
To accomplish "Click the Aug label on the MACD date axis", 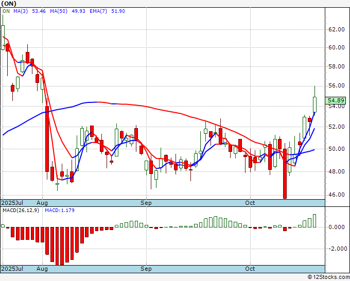I will pyautogui.click(x=42, y=269).
